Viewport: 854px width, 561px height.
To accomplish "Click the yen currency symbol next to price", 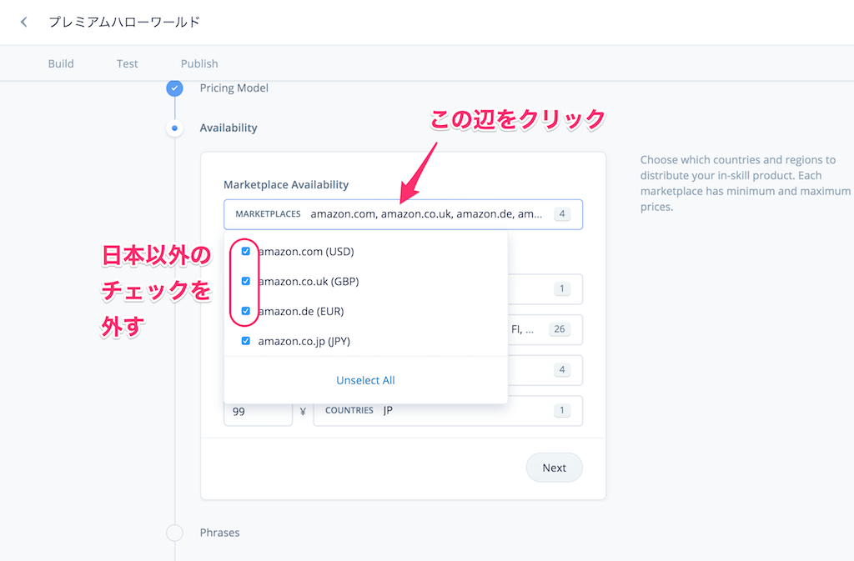I will tap(302, 410).
